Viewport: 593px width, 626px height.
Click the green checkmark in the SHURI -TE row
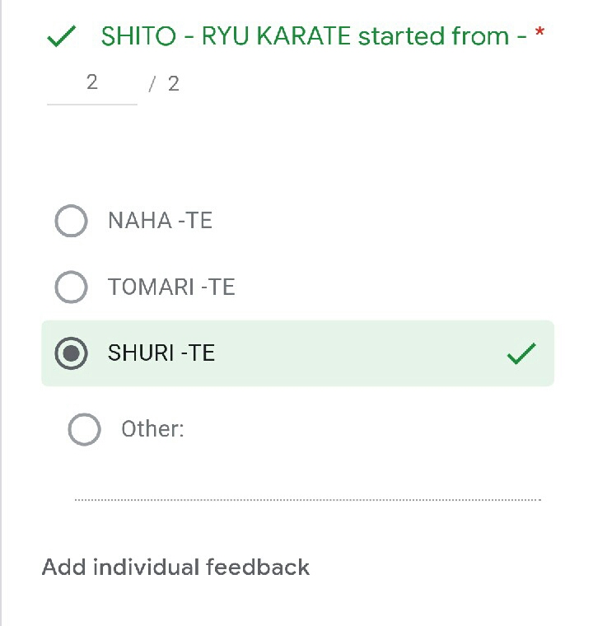[521, 353]
